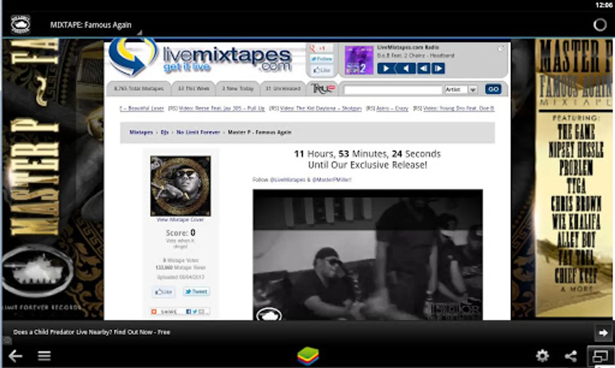
Task: Toggle full screen icon in bottom bar
Action: click(x=600, y=356)
